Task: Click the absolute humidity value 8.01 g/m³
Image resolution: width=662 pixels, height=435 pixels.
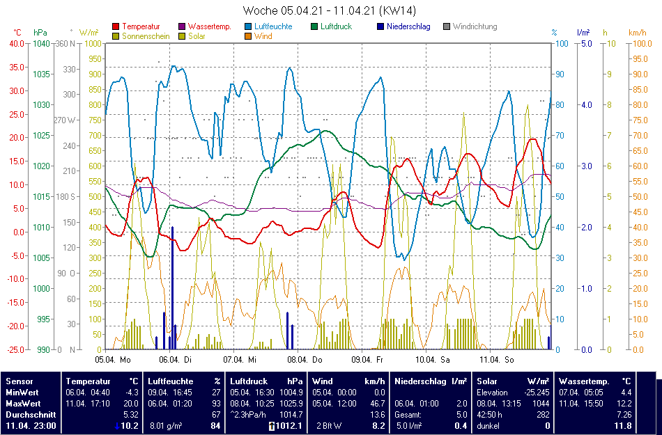Action: point(166,426)
